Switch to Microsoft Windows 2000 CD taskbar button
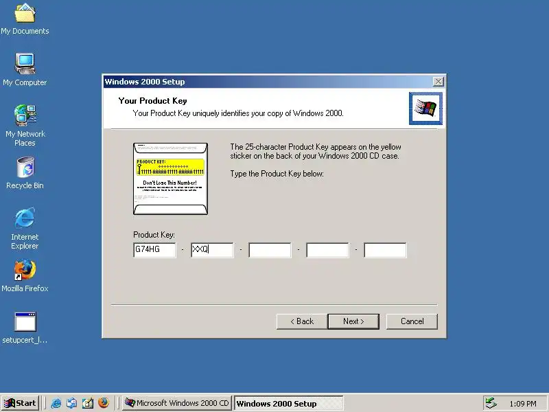This screenshot has width=549, height=412. [x=177, y=403]
